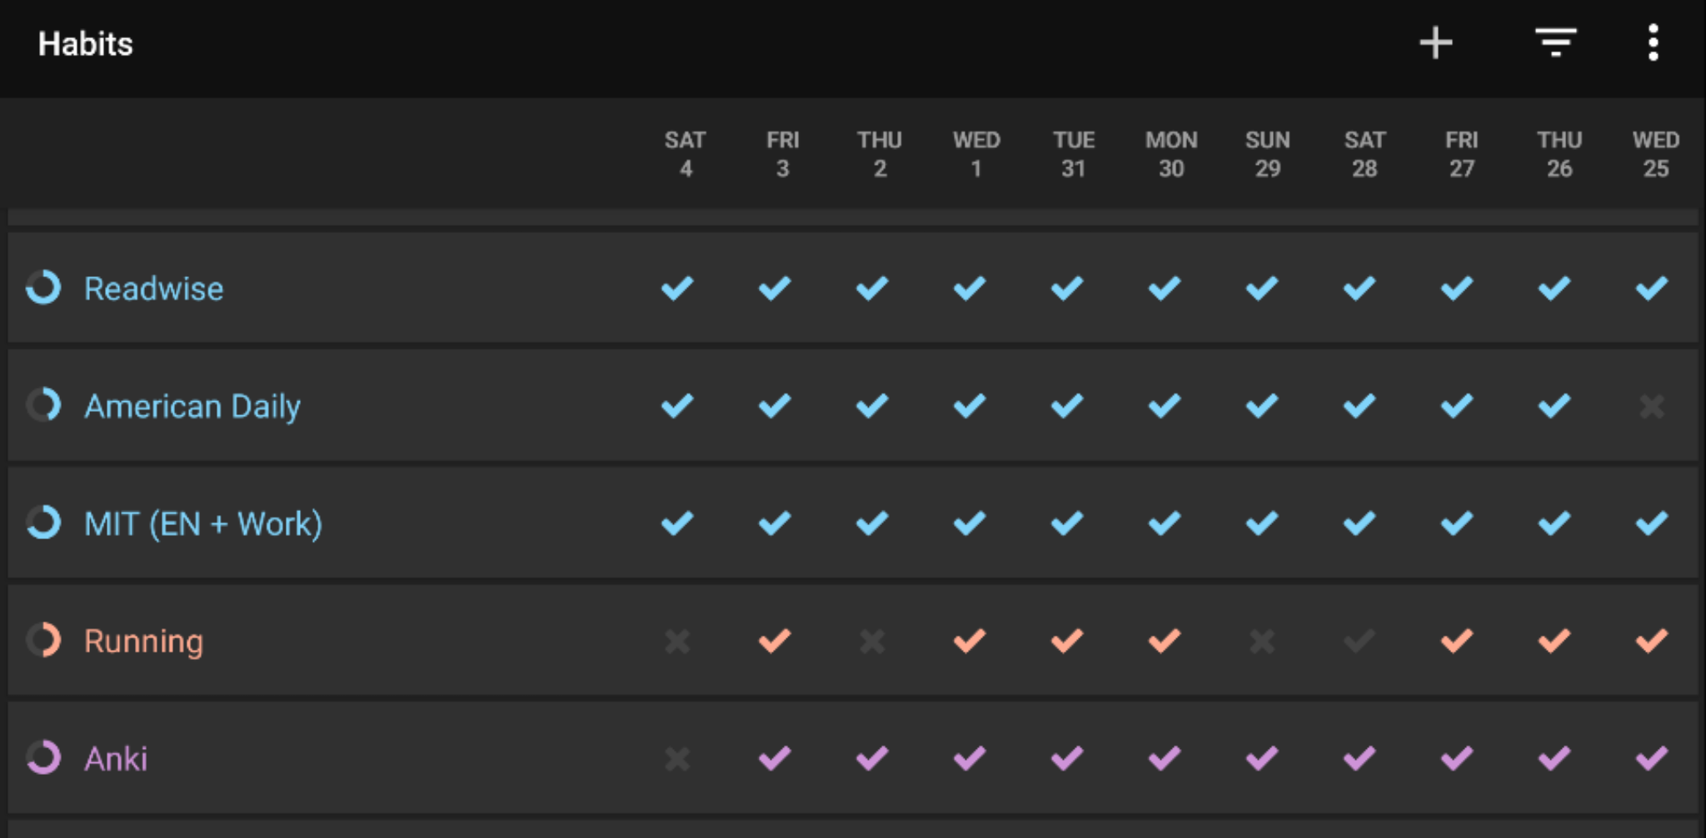The image size is (1706, 838).
Task: Toggle MIT check for THU 2
Action: (x=872, y=523)
